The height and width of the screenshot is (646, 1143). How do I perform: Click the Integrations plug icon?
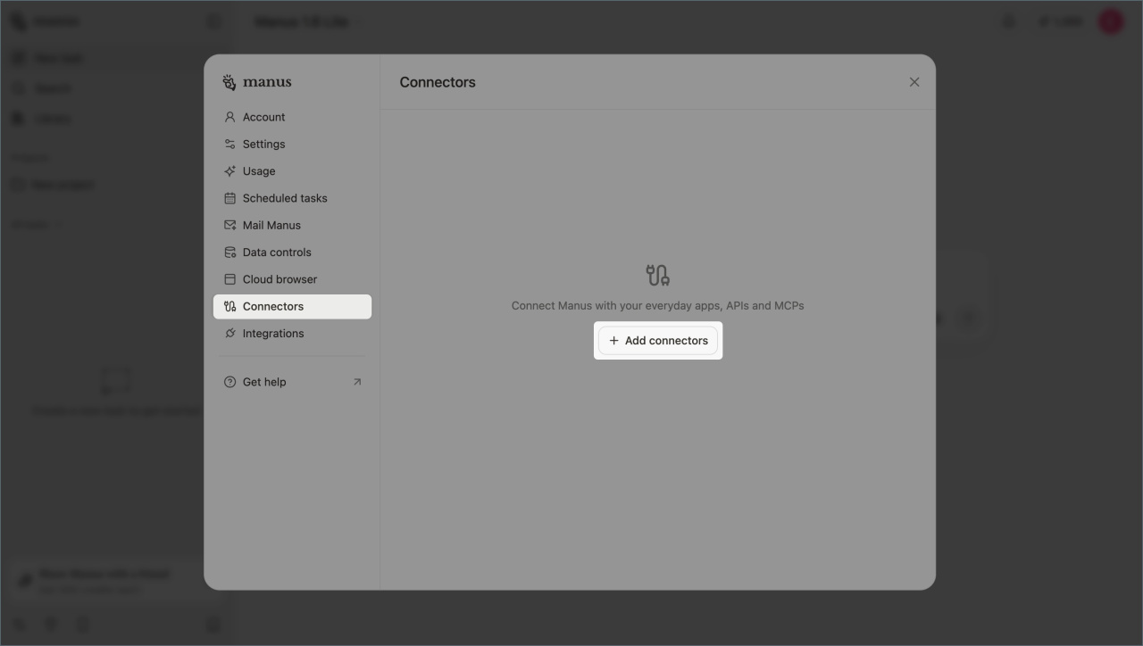tap(229, 334)
